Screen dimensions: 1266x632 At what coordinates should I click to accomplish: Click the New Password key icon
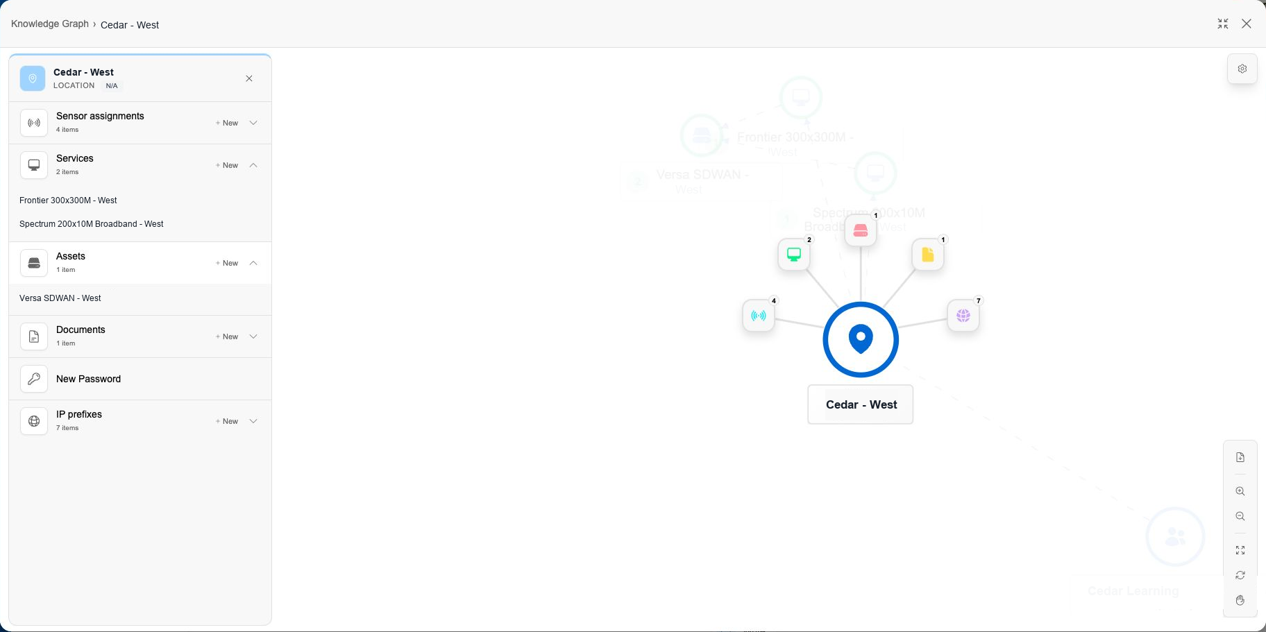pos(34,379)
